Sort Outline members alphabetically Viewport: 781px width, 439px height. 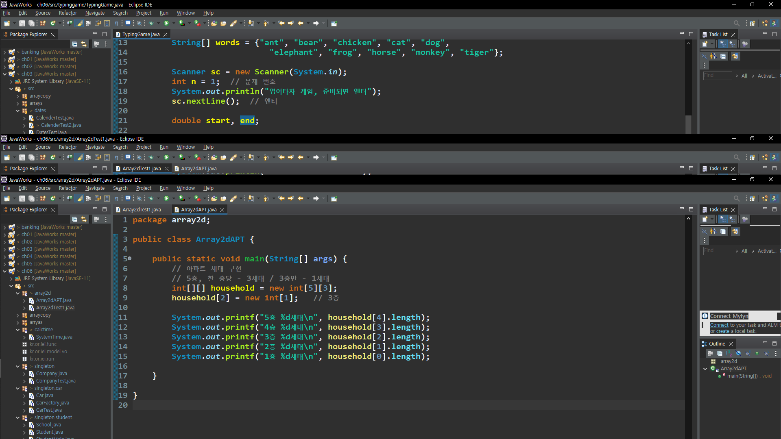(x=729, y=354)
